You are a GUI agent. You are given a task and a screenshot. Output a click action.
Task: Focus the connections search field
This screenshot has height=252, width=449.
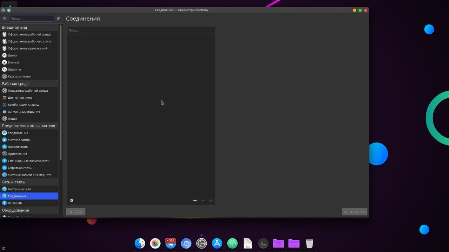coord(141,30)
